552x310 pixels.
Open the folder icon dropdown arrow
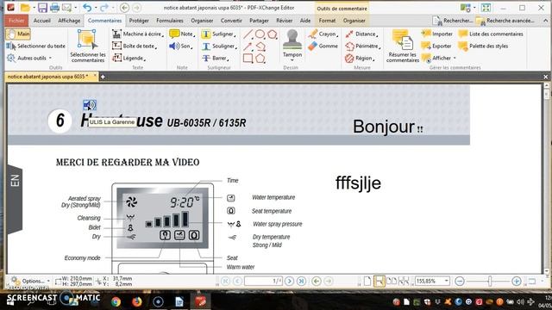(x=34, y=8)
